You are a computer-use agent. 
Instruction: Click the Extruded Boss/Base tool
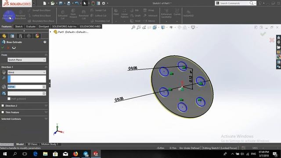[x=7, y=16]
